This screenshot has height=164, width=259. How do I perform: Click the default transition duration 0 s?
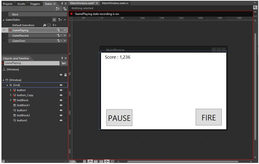(x=54, y=25)
